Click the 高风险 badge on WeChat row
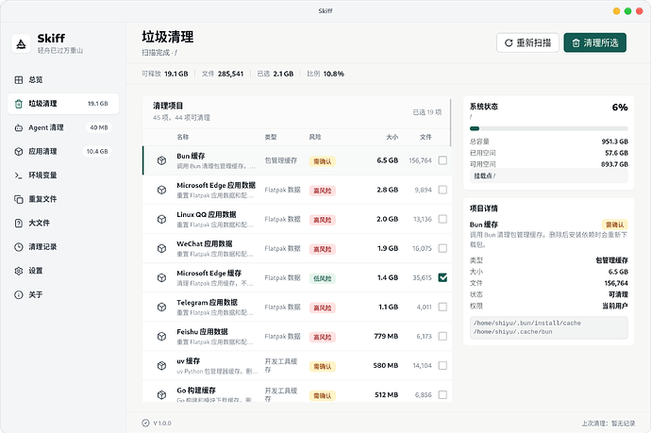 [x=322, y=249]
